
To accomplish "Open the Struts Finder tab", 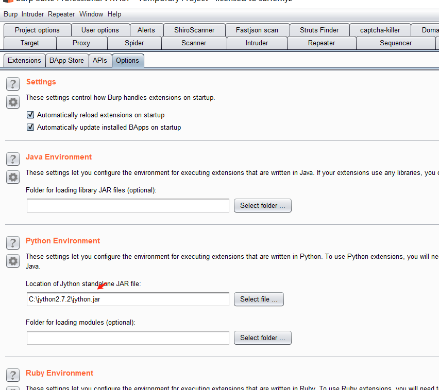I will [319, 30].
